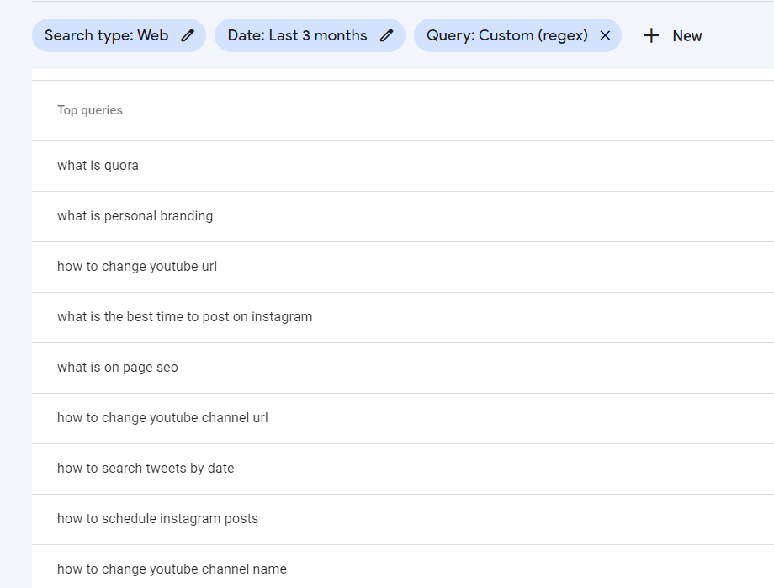The width and height of the screenshot is (774, 588).
Task: Click the Top queries column header
Action: (90, 110)
